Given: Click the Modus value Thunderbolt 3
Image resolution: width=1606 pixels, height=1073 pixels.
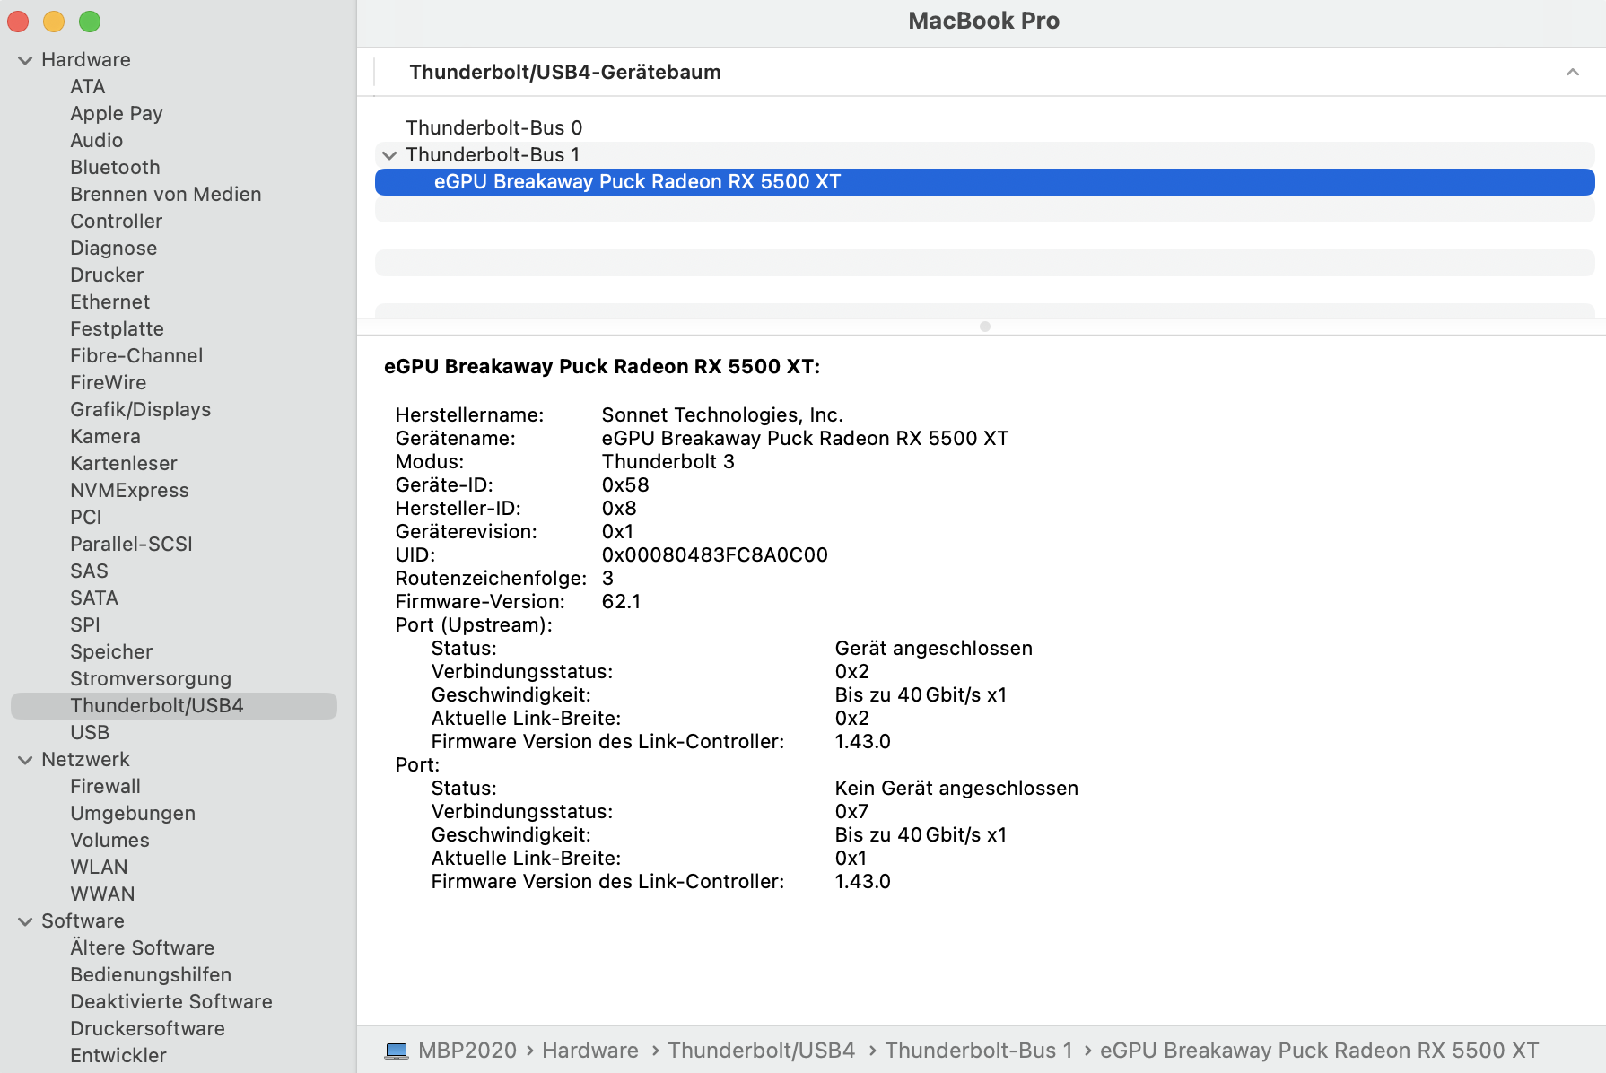Looking at the screenshot, I should (668, 462).
